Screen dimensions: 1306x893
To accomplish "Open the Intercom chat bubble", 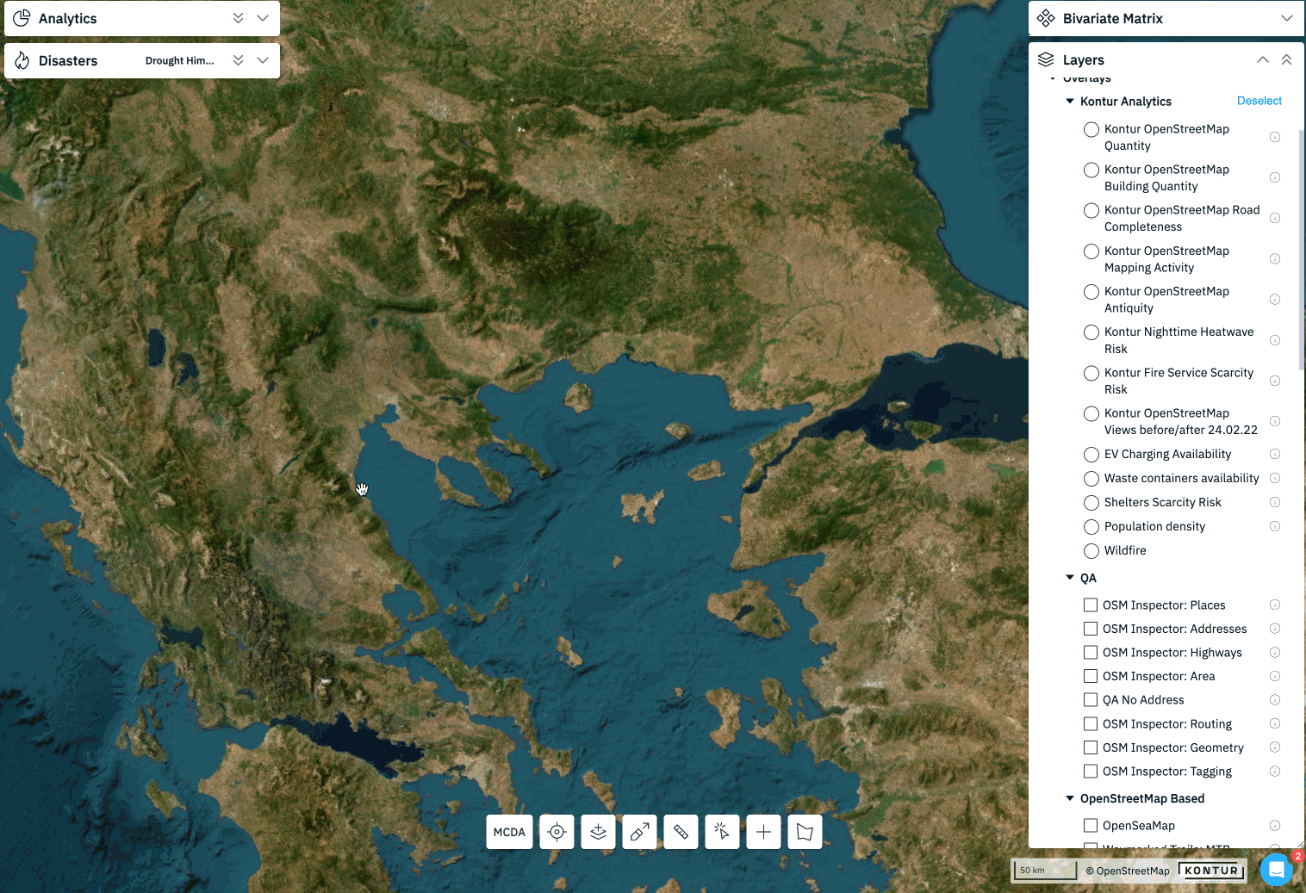I will click(x=1276, y=870).
